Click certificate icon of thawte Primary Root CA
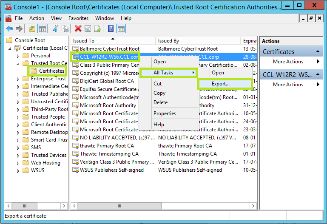 pyautogui.click(x=76, y=146)
